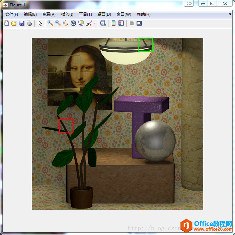Activate the Zoom In magnifier tool
This screenshot has height=235, width=235.
point(50,23)
